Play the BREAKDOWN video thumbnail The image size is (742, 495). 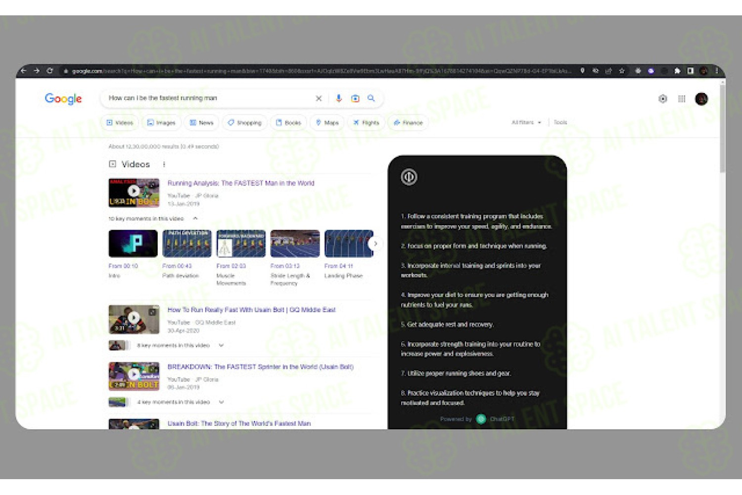[134, 376]
